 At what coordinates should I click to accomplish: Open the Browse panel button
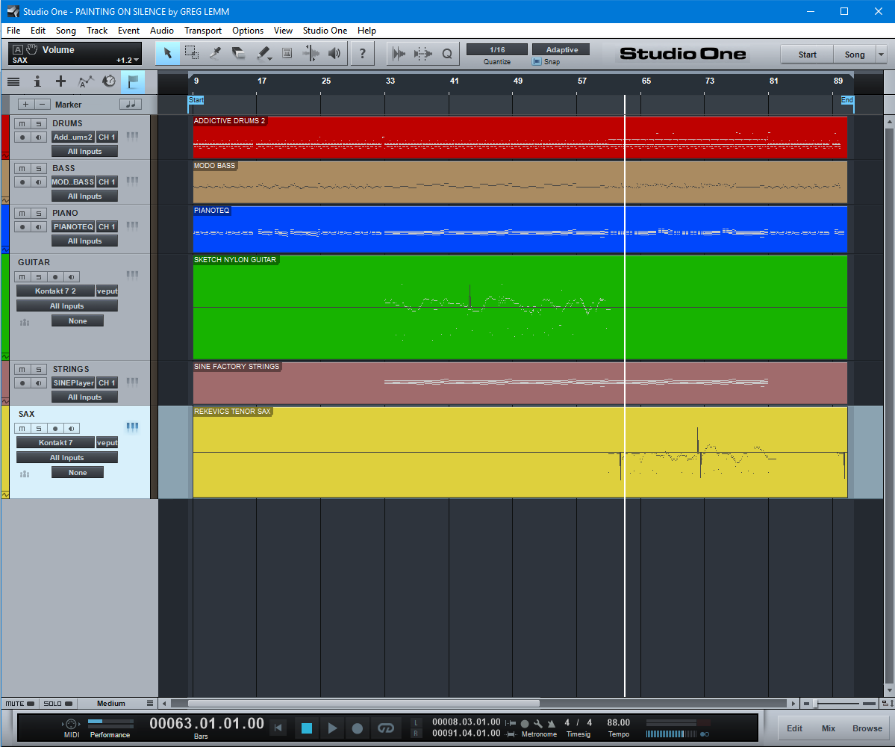point(867,728)
